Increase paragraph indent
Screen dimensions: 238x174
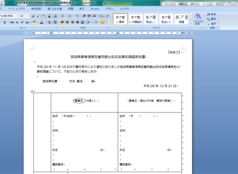coord(89,16)
